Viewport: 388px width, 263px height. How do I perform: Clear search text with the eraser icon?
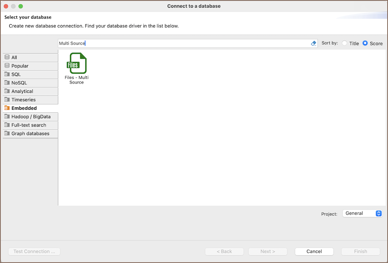coord(313,44)
